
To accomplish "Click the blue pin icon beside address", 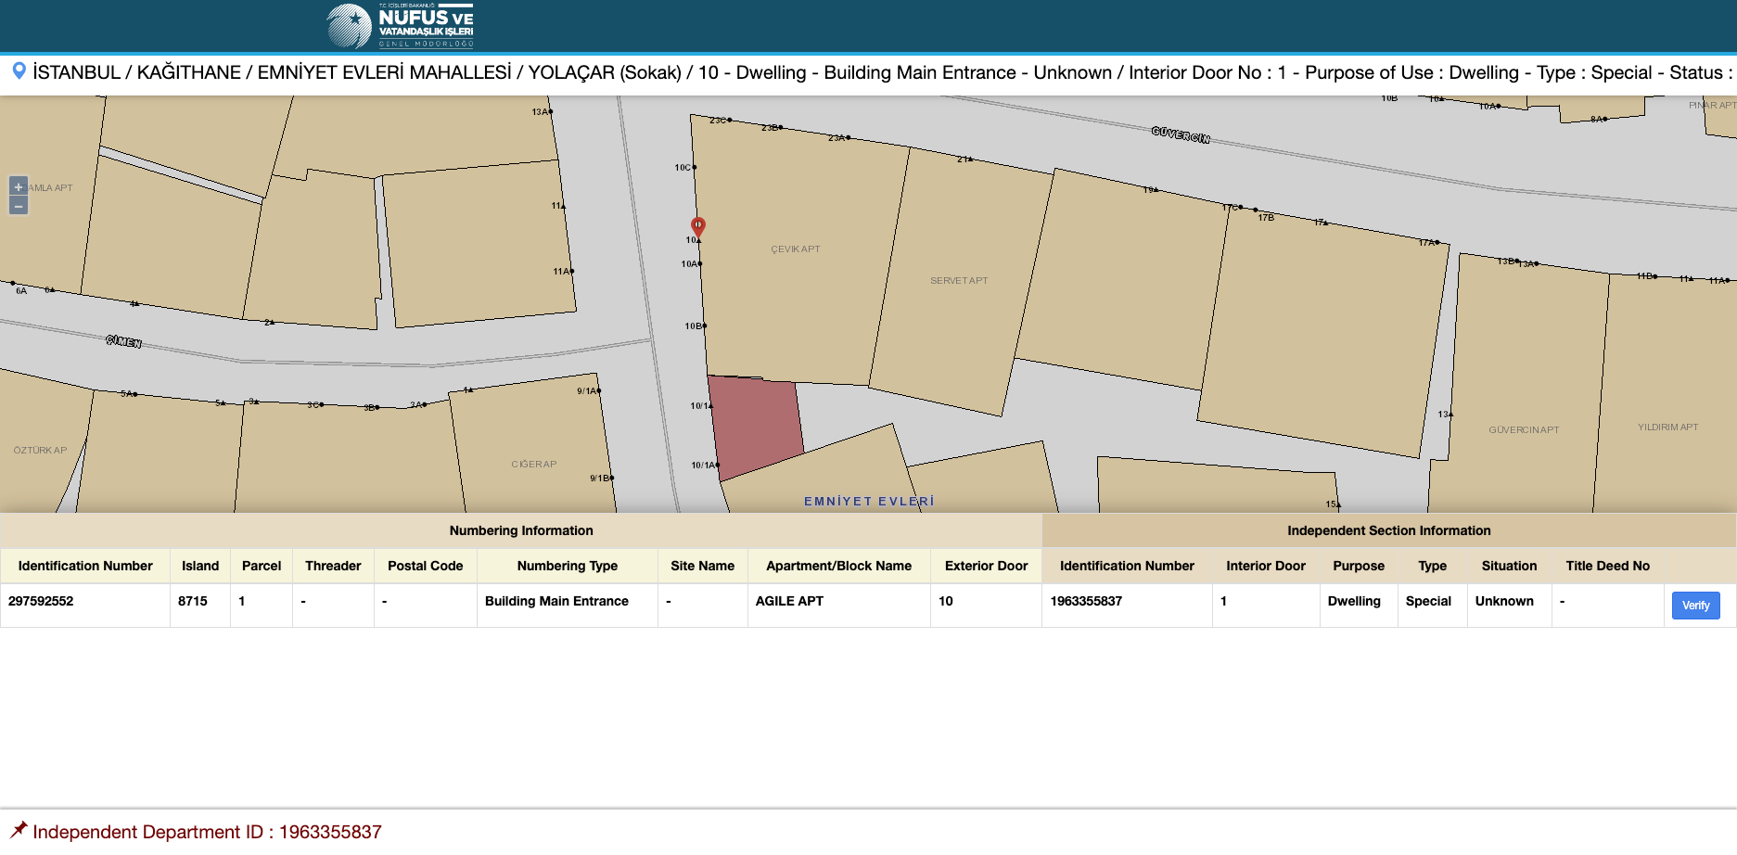I will coord(19,71).
